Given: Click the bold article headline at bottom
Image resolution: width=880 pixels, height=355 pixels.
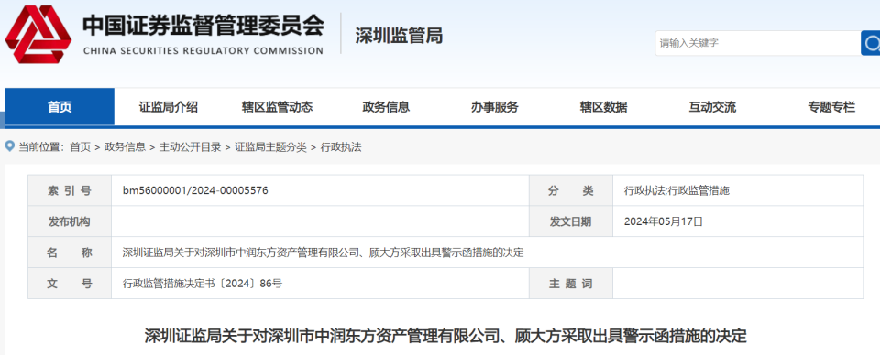Looking at the screenshot, I should 445,336.
